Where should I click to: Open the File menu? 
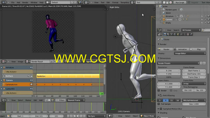tap(13, 2)
